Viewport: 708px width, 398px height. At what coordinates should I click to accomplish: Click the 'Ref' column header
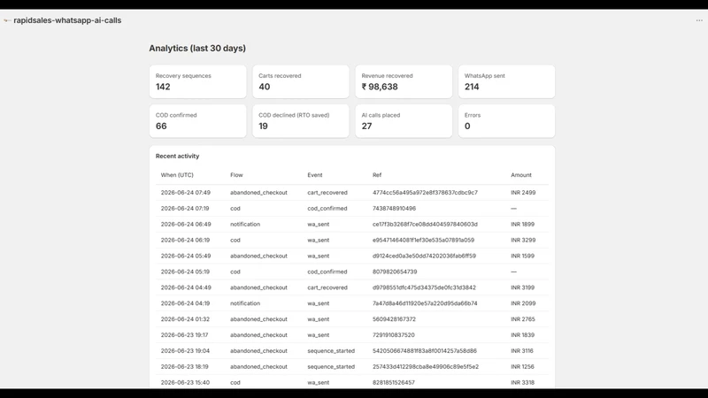(377, 175)
